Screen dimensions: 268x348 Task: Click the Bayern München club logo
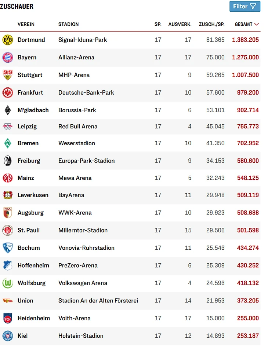point(8,58)
